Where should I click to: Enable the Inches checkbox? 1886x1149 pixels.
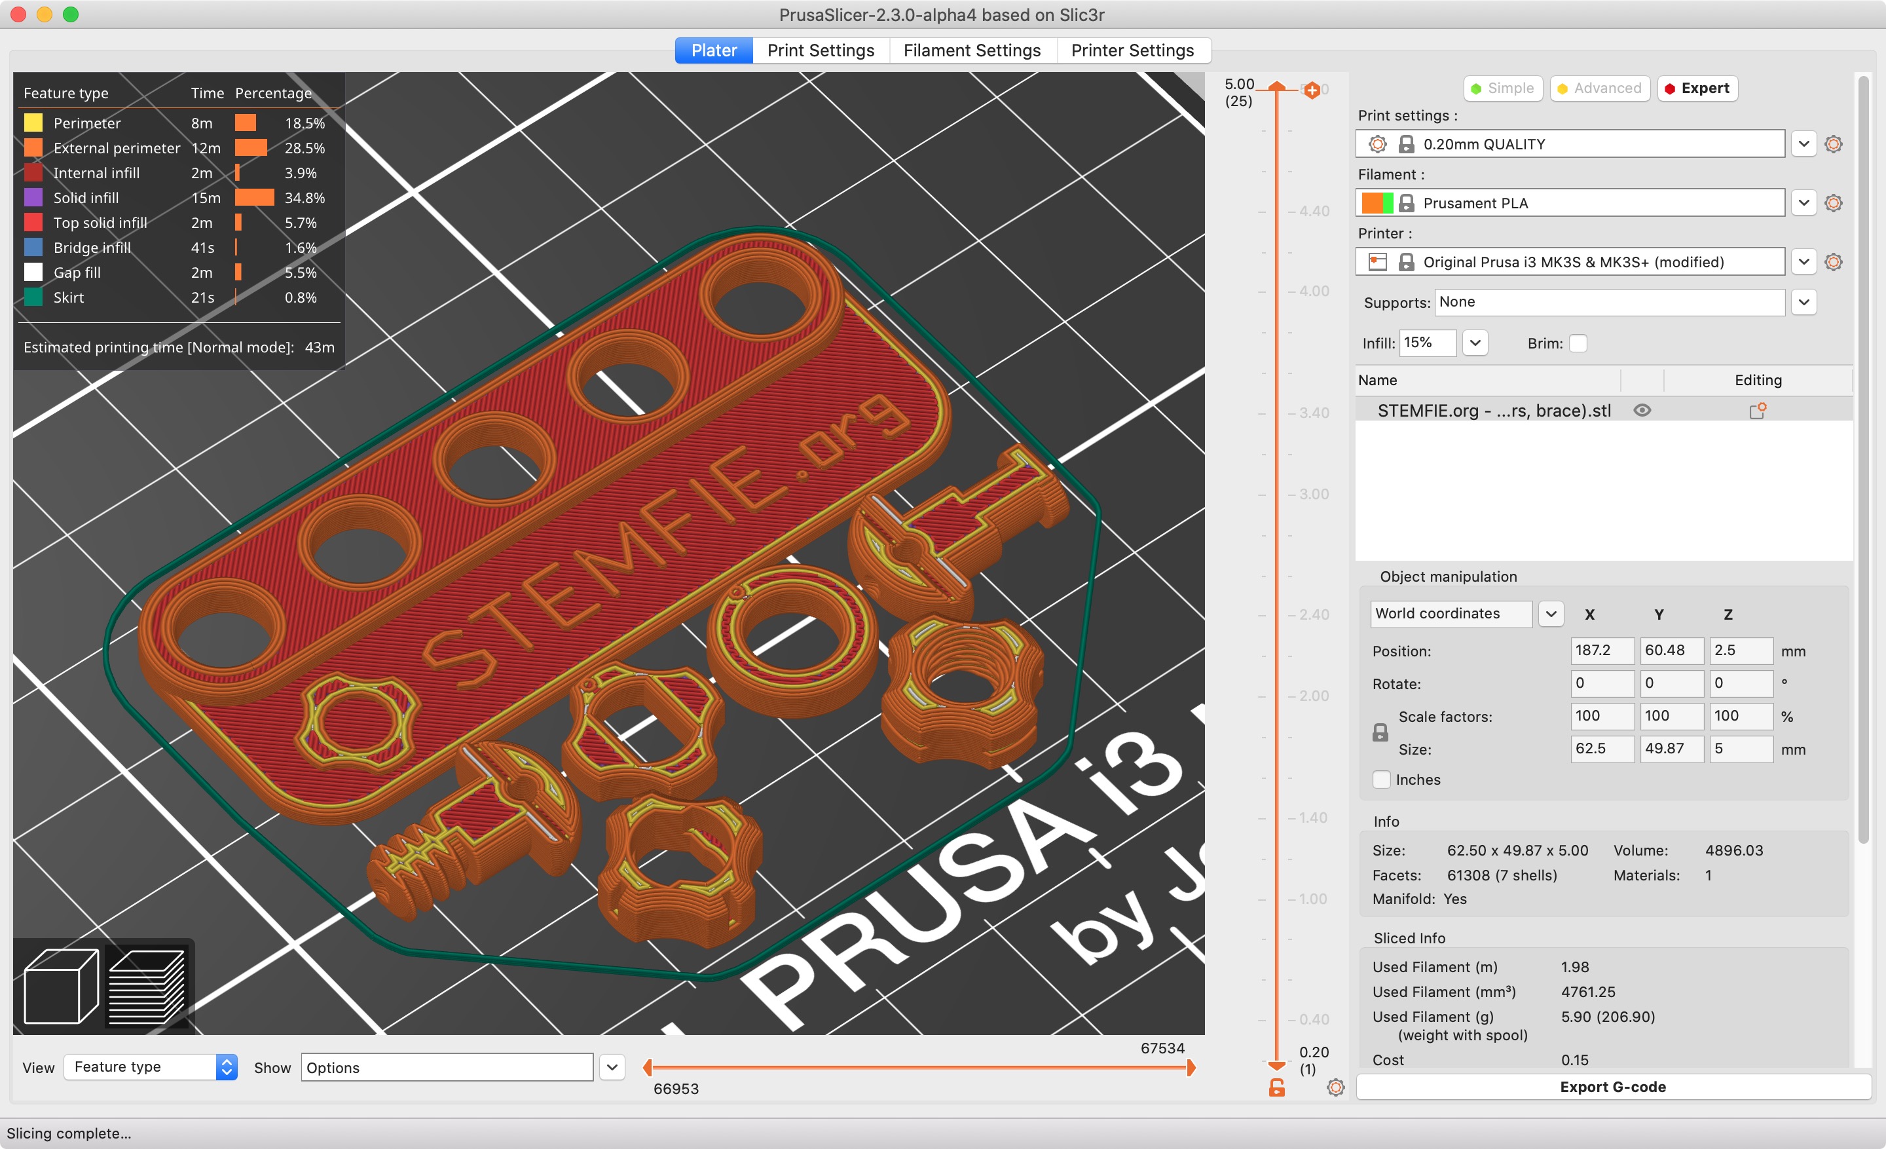(1382, 780)
